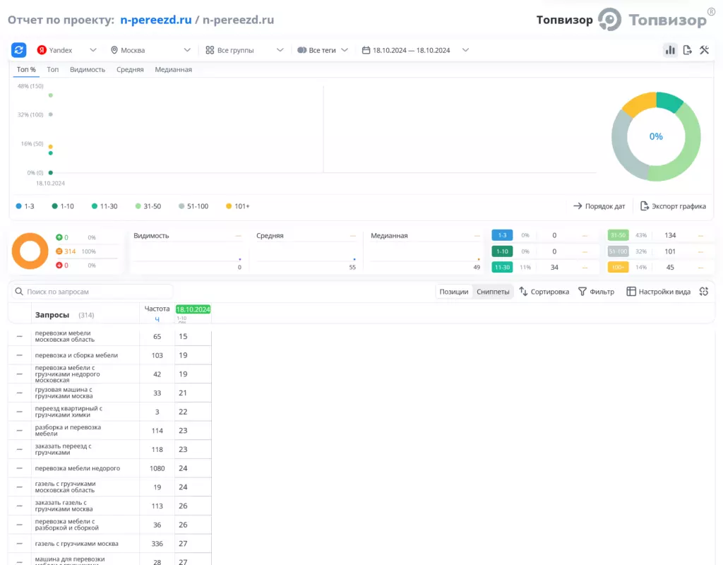Image resolution: width=723 pixels, height=565 pixels.
Task: Click the red dropped-positions arrow icon
Action: (x=59, y=266)
